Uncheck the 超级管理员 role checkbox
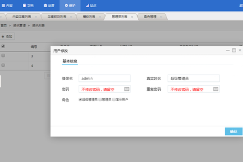This screenshot has height=162, width=243. tap(80, 100)
